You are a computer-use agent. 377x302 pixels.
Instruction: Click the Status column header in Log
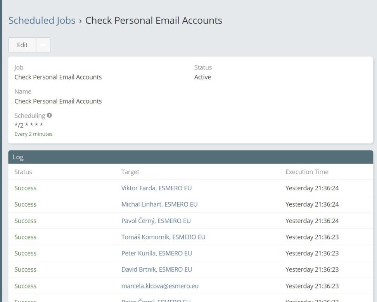(23, 172)
